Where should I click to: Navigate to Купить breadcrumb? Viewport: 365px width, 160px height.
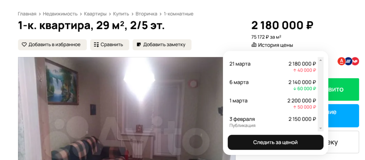(x=121, y=14)
